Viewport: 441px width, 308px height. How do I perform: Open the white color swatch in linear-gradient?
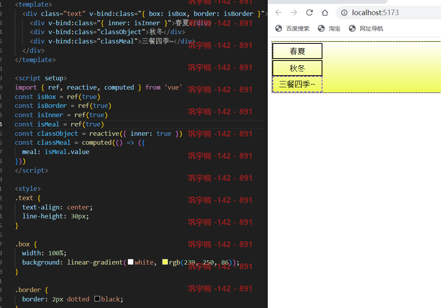coord(131,262)
